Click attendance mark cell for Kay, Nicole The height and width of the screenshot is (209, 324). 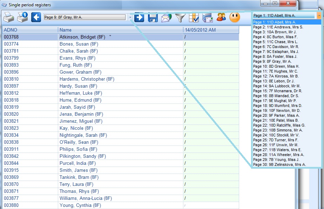pos(211,128)
